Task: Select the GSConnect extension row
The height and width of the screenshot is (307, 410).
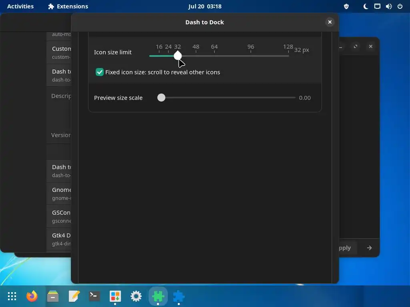Action: click(x=59, y=216)
